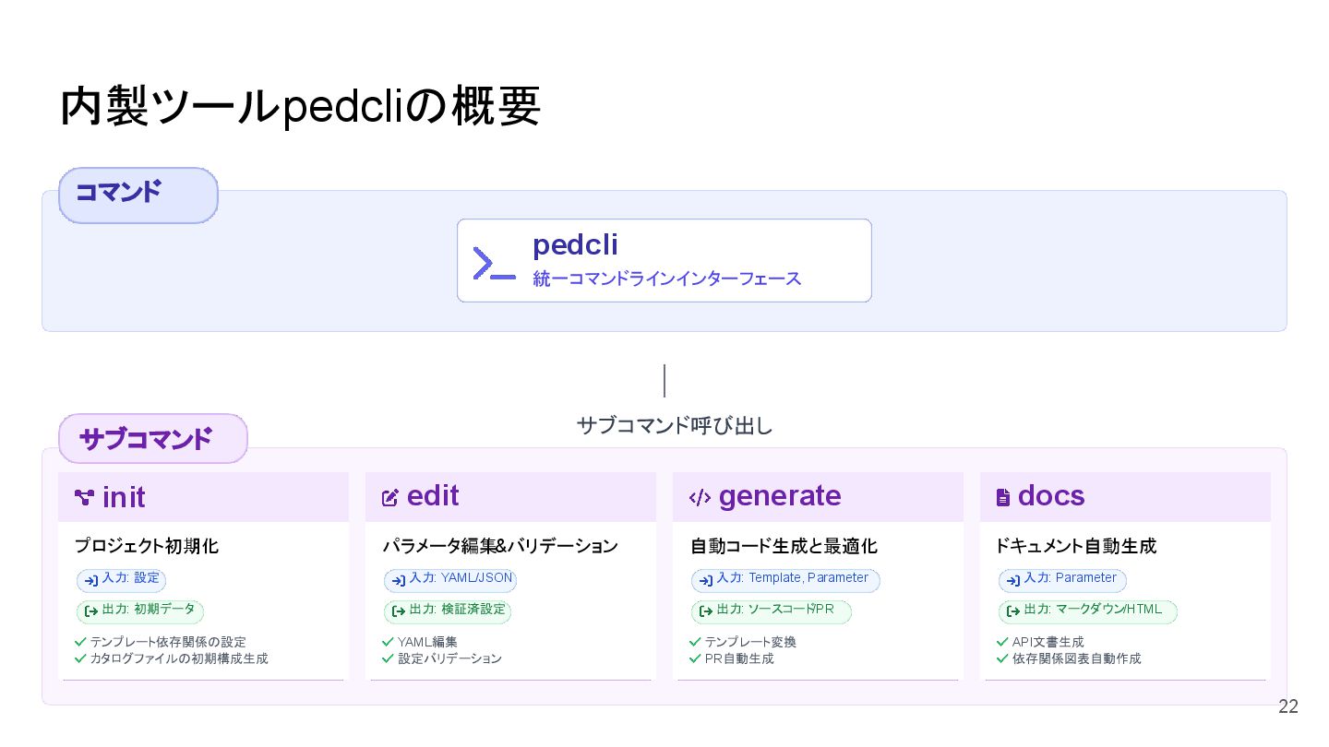Viewport: 1329px width, 747px height.
Task: Click output arrow icon in edit card
Action: 399,611
